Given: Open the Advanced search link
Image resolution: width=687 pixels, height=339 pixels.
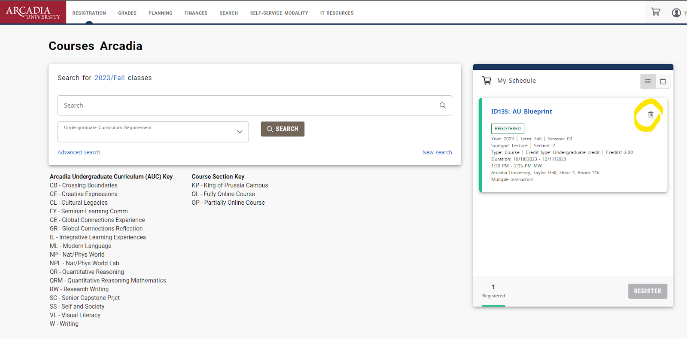Looking at the screenshot, I should pos(79,152).
